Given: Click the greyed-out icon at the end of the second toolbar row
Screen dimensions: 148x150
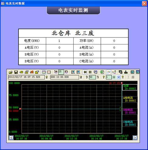Looking at the screenshot, I should [x=133, y=77].
